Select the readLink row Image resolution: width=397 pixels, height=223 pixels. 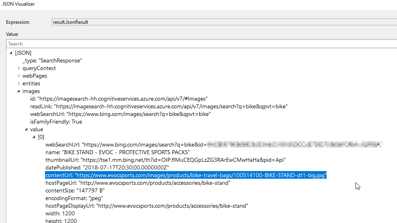(x=159, y=106)
